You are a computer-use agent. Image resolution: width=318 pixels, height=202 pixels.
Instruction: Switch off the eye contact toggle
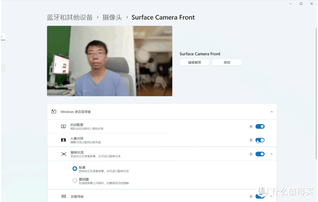coord(260,154)
